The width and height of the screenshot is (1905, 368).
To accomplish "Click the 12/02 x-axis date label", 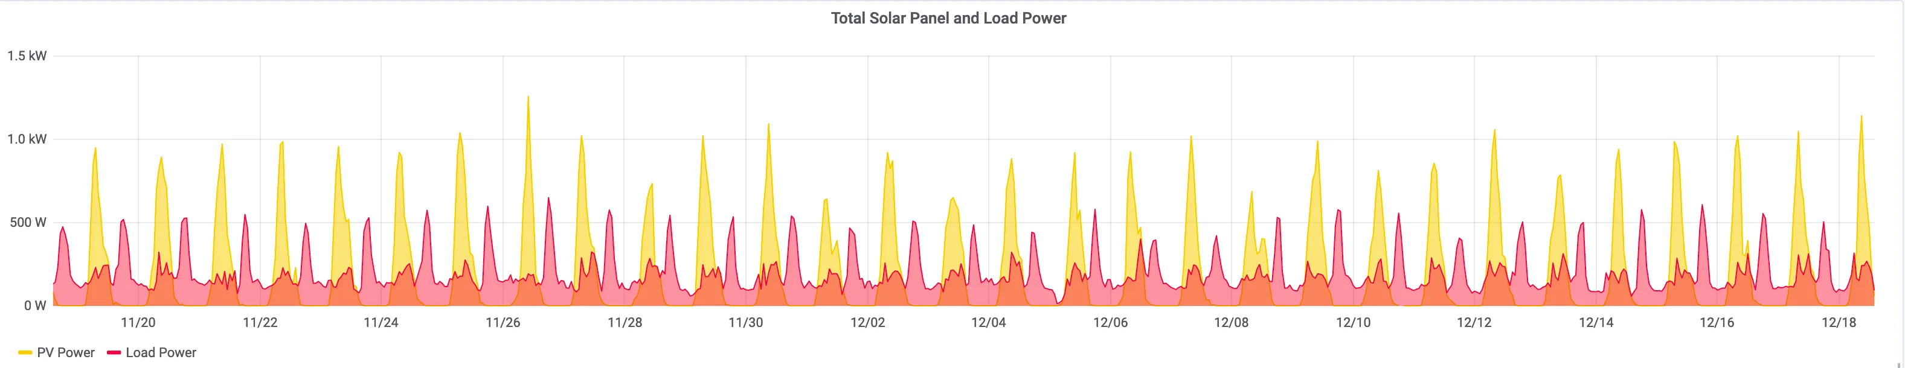I will point(867,322).
